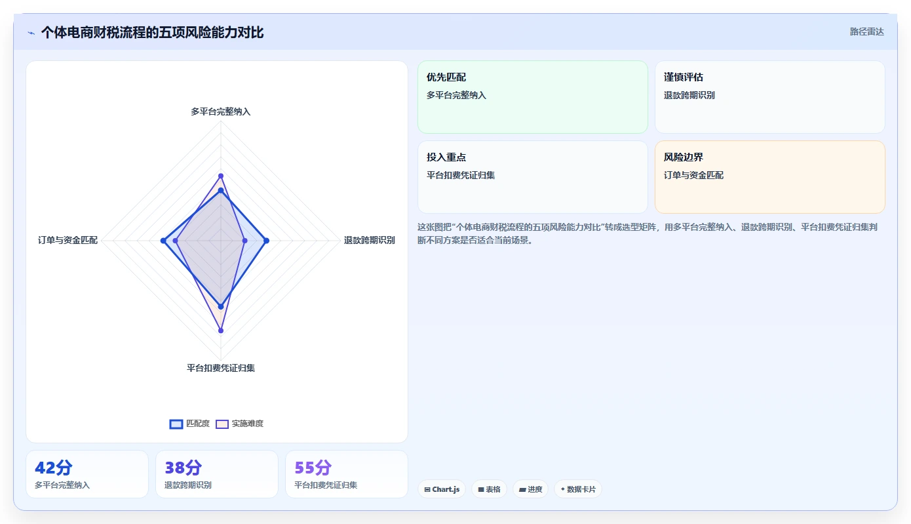This screenshot has height=524, width=911.
Task: Click the 实施难度 legend label
Action: click(248, 424)
